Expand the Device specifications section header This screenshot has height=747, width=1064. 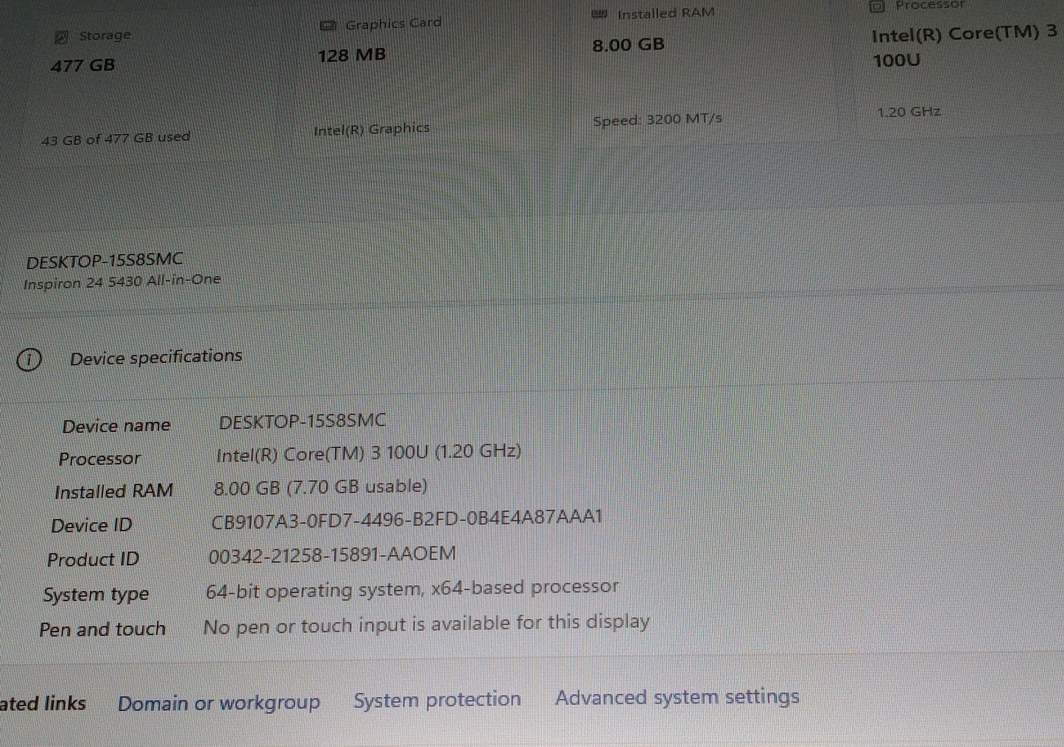pyautogui.click(x=156, y=357)
